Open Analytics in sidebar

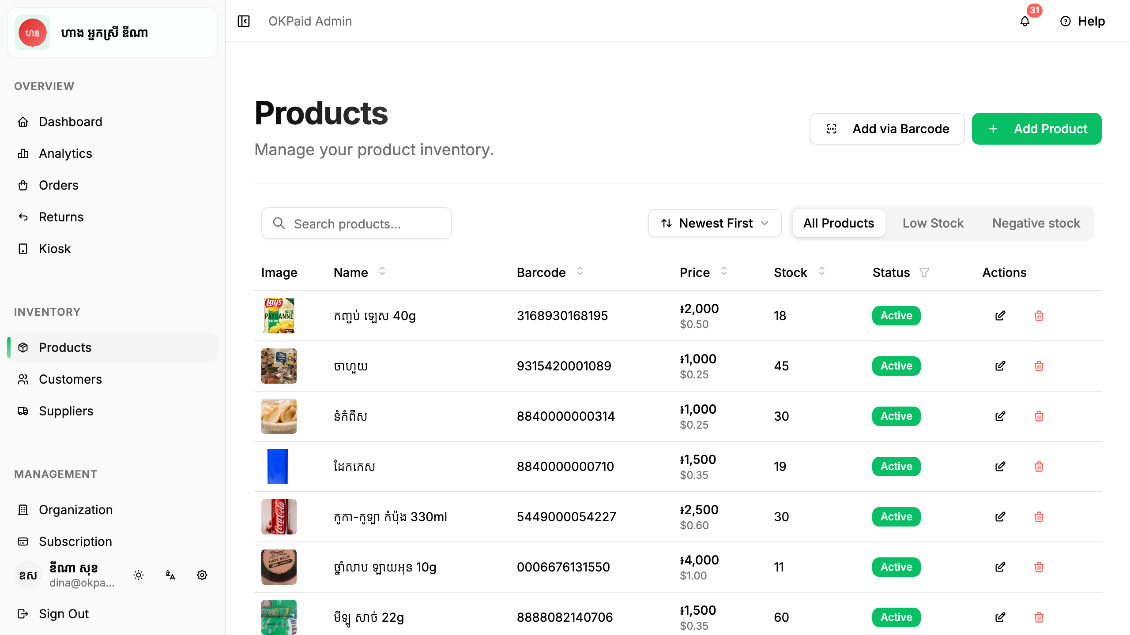65,153
